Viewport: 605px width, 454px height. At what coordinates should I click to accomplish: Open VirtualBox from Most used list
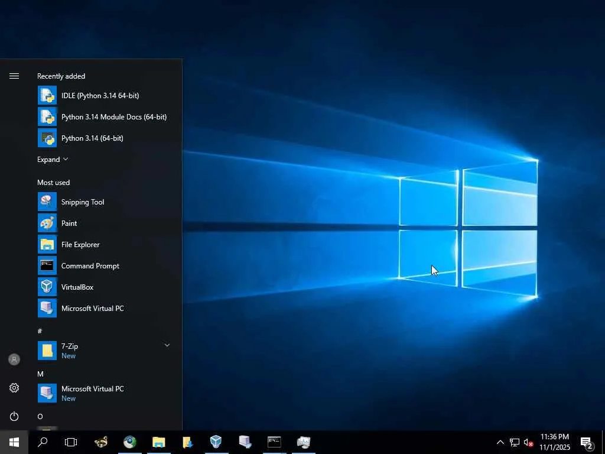click(x=105, y=287)
